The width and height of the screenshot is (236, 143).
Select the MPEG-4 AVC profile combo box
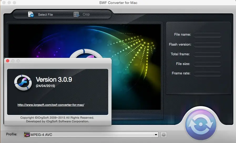91,135
